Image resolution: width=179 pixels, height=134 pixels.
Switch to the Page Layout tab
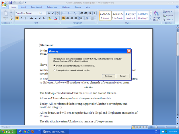36,7
